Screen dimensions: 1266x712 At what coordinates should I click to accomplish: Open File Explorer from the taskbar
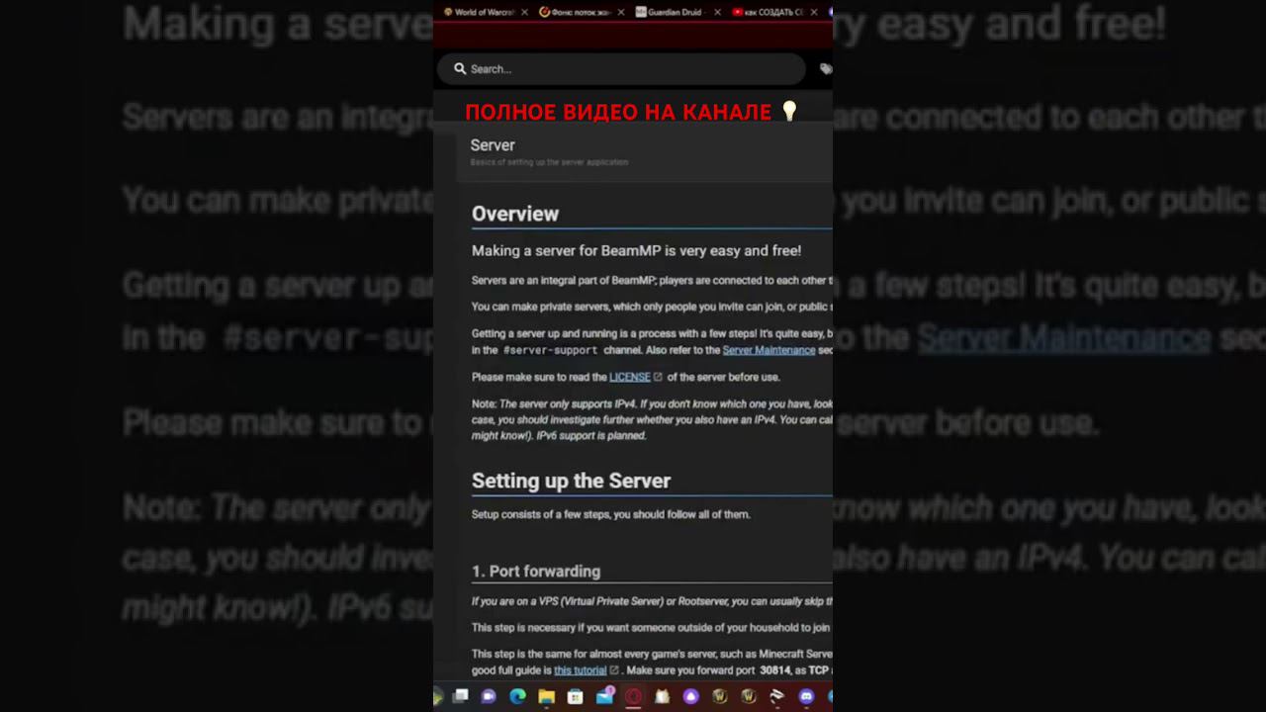(x=546, y=696)
